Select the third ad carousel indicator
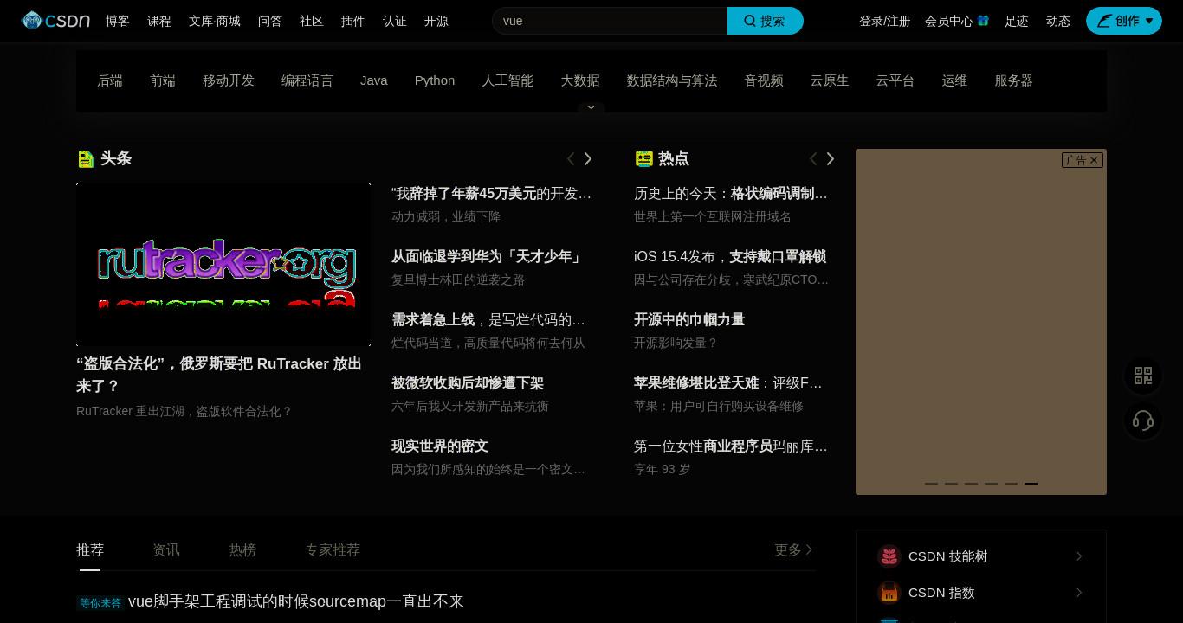1183x623 pixels. (x=971, y=483)
